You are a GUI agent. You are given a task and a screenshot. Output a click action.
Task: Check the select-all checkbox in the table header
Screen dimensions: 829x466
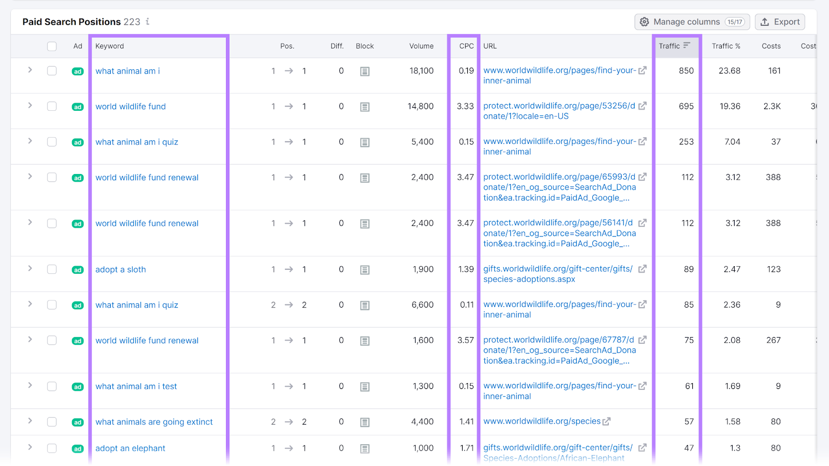pos(51,46)
